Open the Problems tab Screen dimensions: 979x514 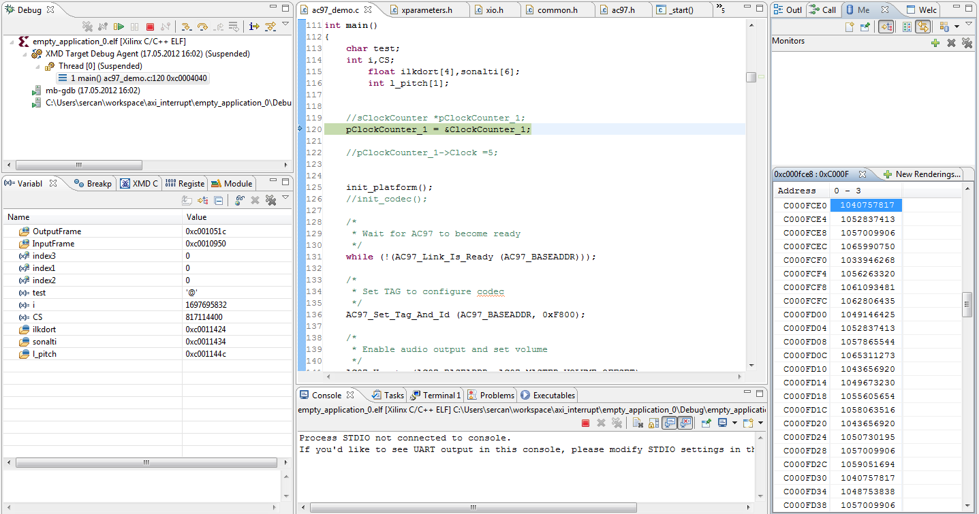tap(491, 395)
